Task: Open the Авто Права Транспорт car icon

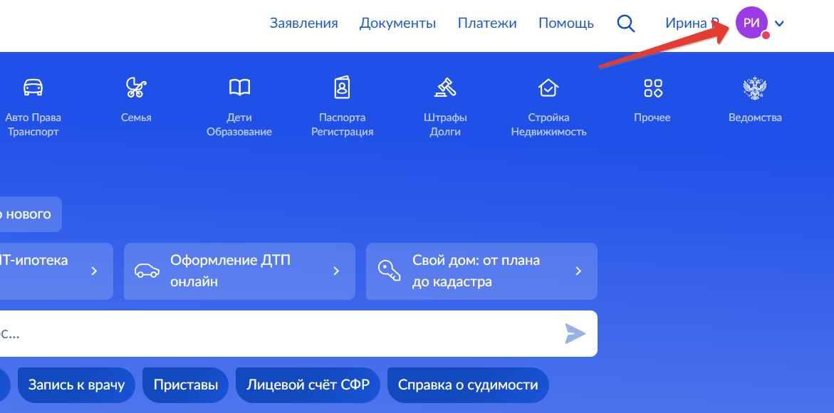Action: pos(33,87)
